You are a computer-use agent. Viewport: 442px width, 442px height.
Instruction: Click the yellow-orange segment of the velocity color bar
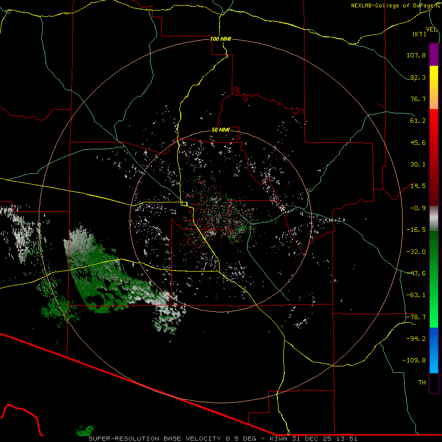434,87
